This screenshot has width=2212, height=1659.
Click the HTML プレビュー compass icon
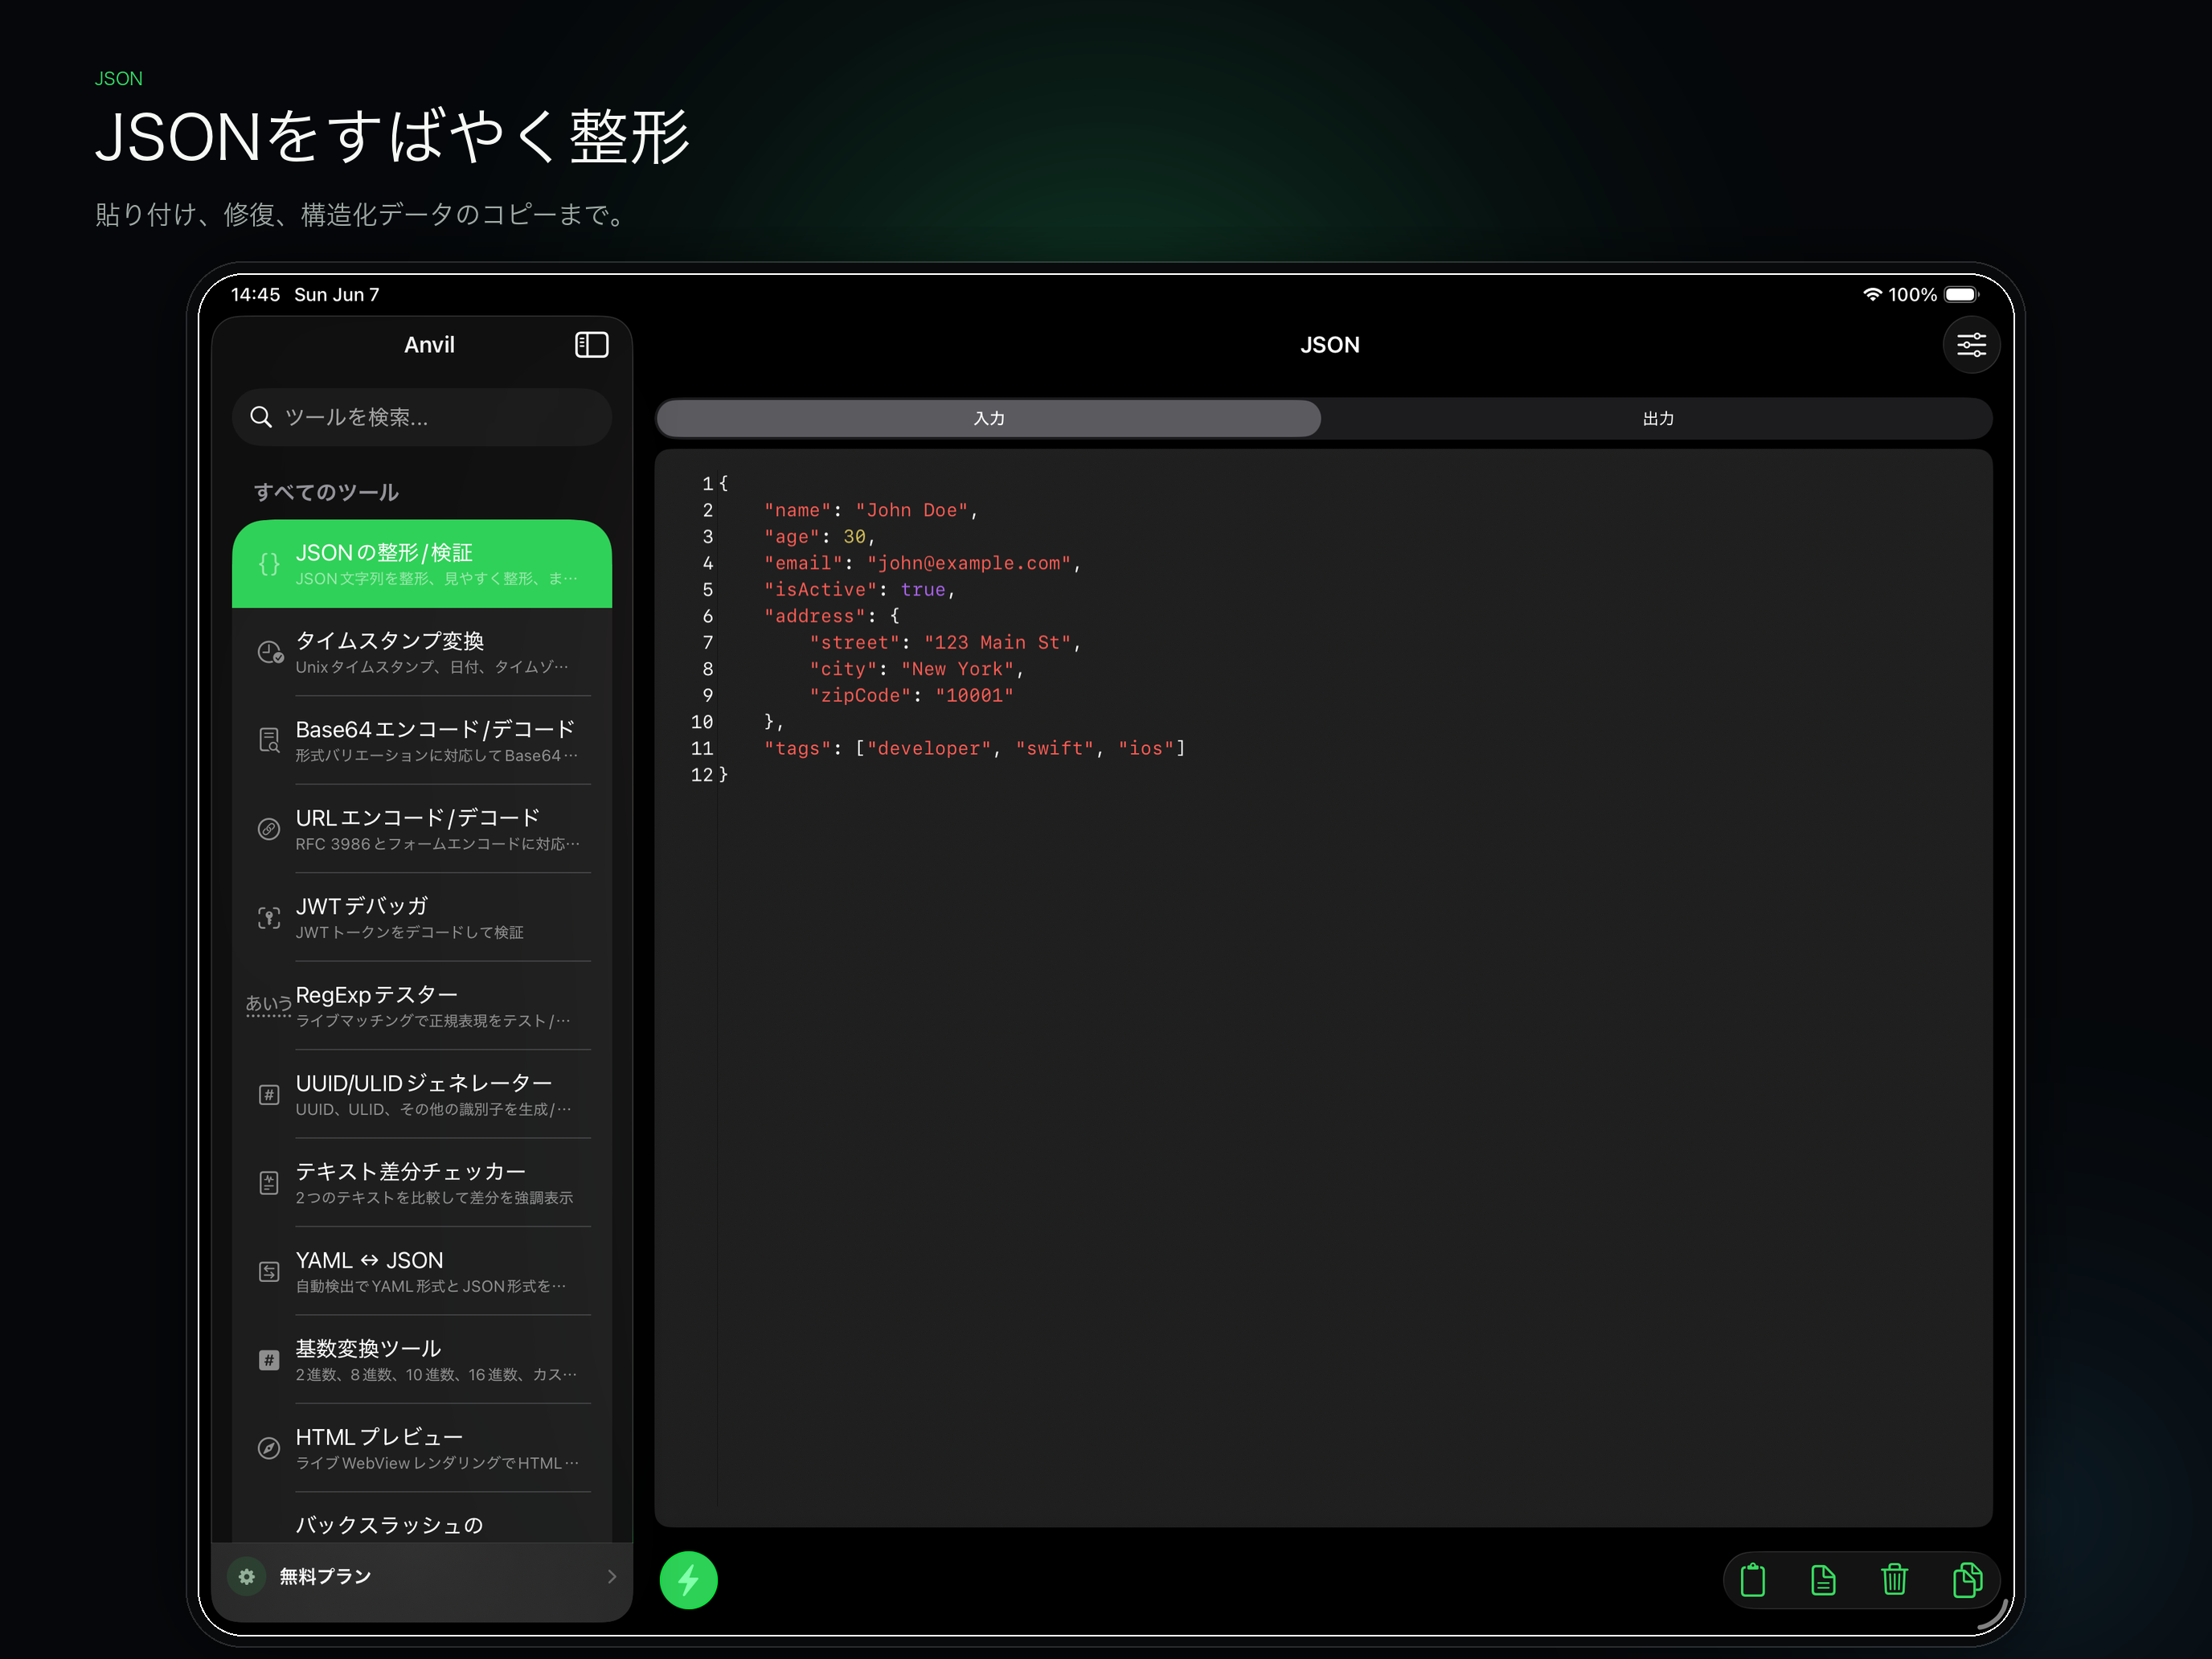[269, 1448]
